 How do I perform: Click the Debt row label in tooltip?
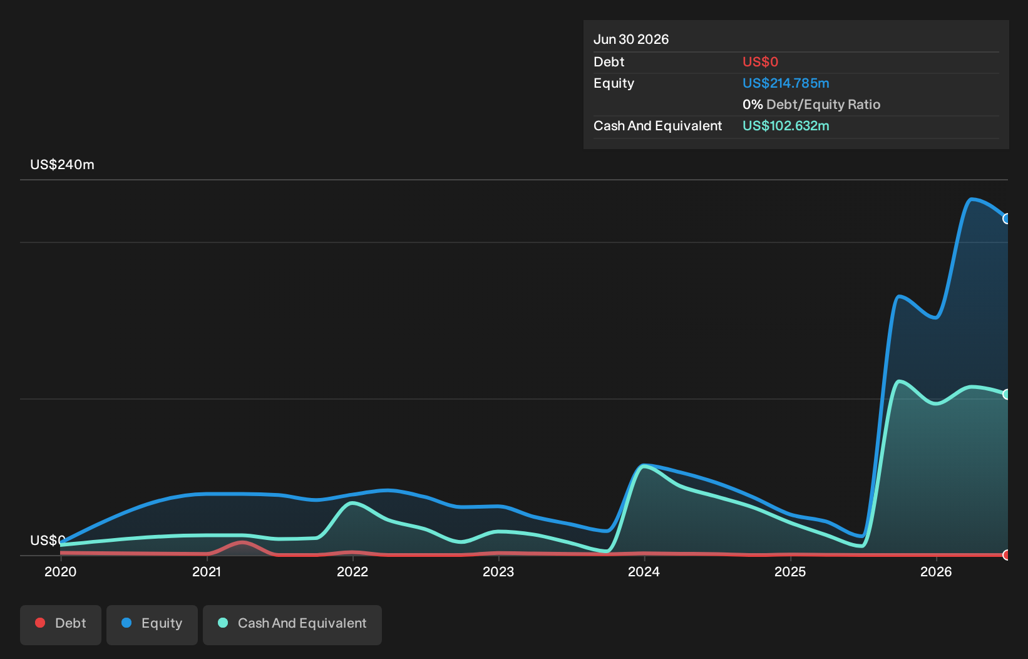(x=609, y=62)
